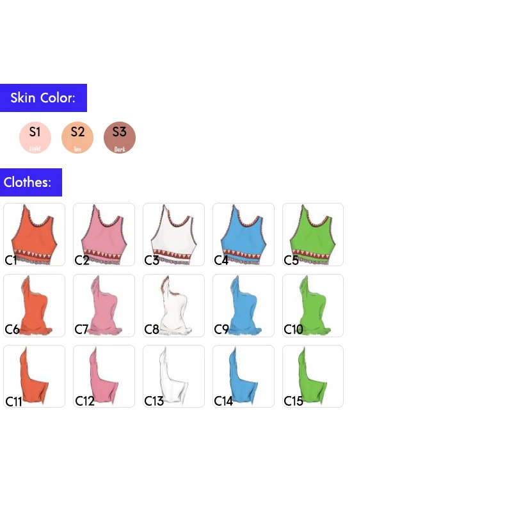Screen dimensions: 512x512
Task: Pick the pink draped top C12
Action: (104, 376)
